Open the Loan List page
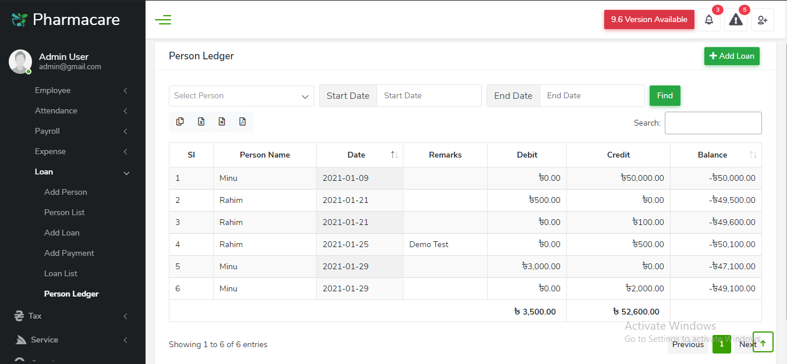Image resolution: width=787 pixels, height=364 pixels. pyautogui.click(x=62, y=273)
